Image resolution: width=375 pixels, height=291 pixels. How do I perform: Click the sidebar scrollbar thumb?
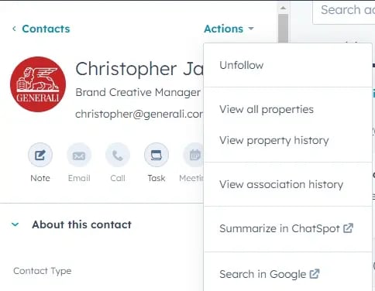[x=284, y=29]
